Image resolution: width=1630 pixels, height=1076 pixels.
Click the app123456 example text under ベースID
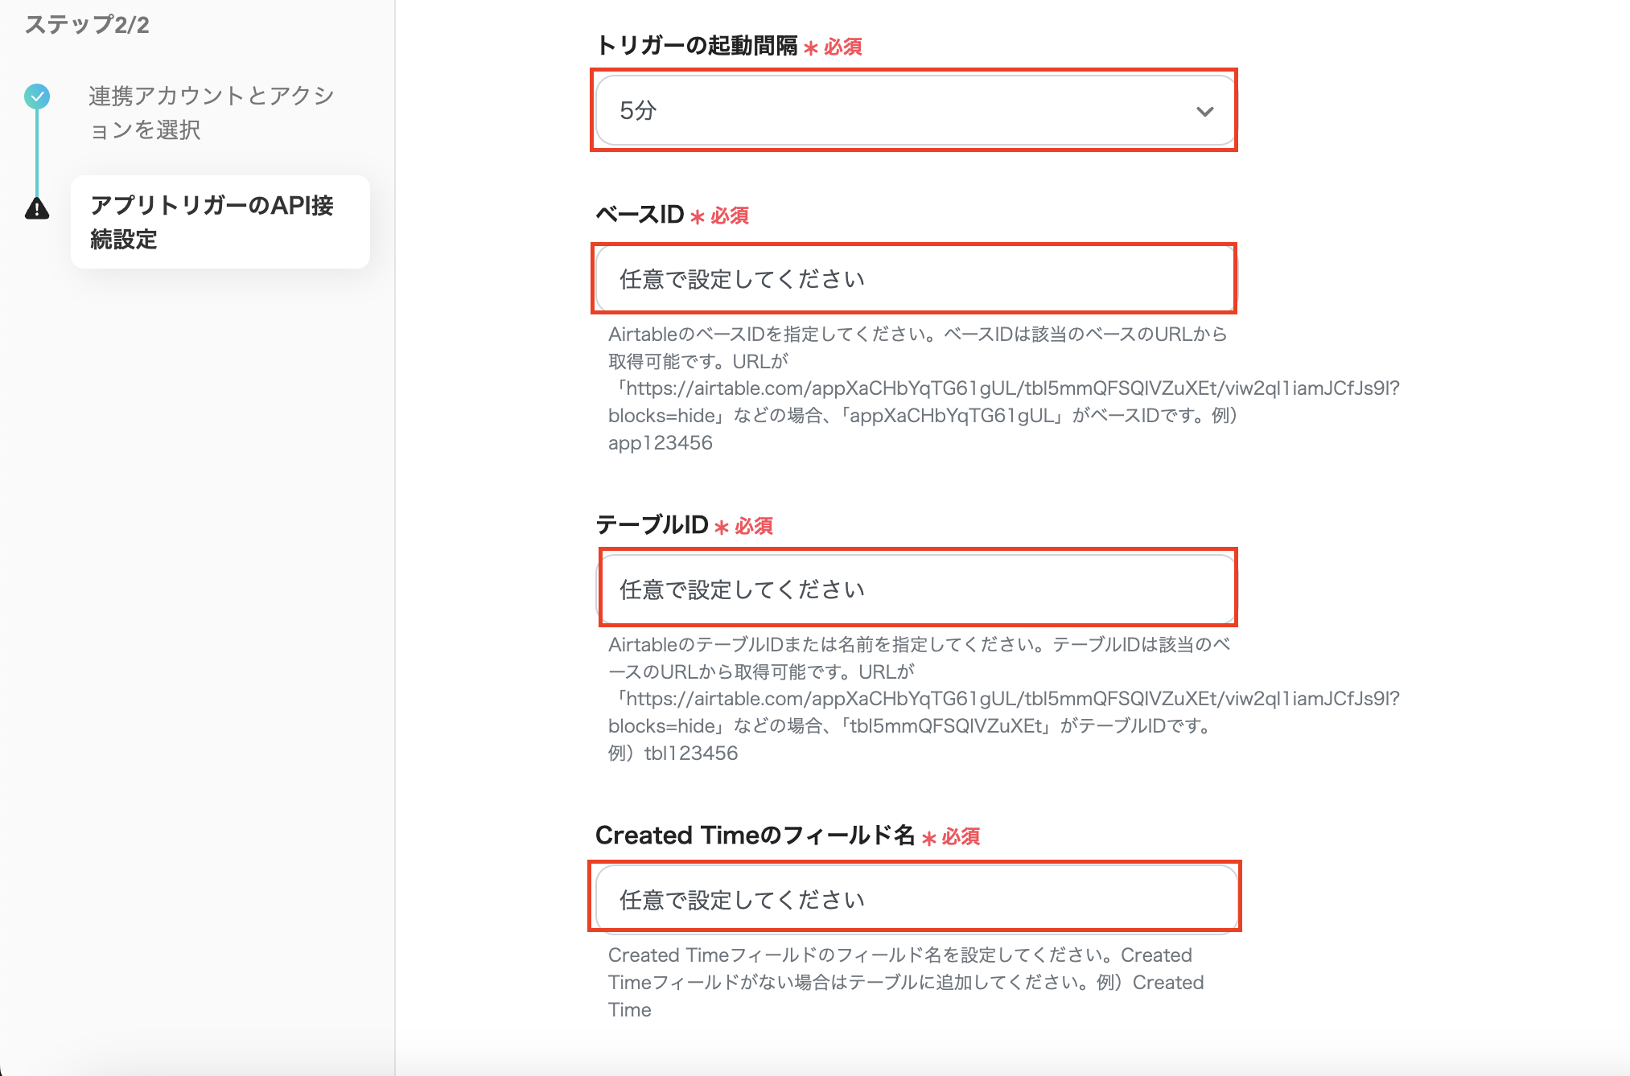tap(660, 443)
